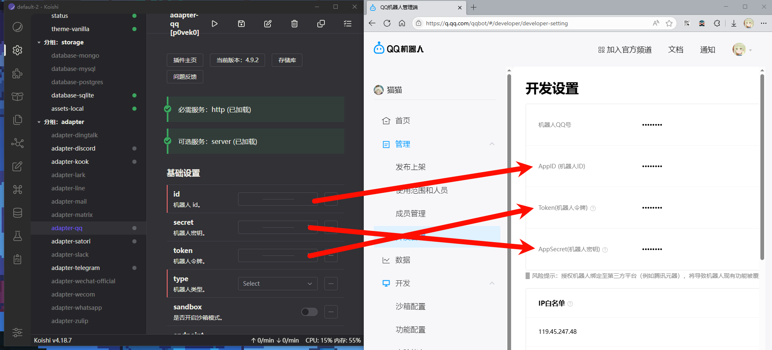The height and width of the screenshot is (350, 772).
Task: Go back in the browser
Action: (x=372, y=23)
